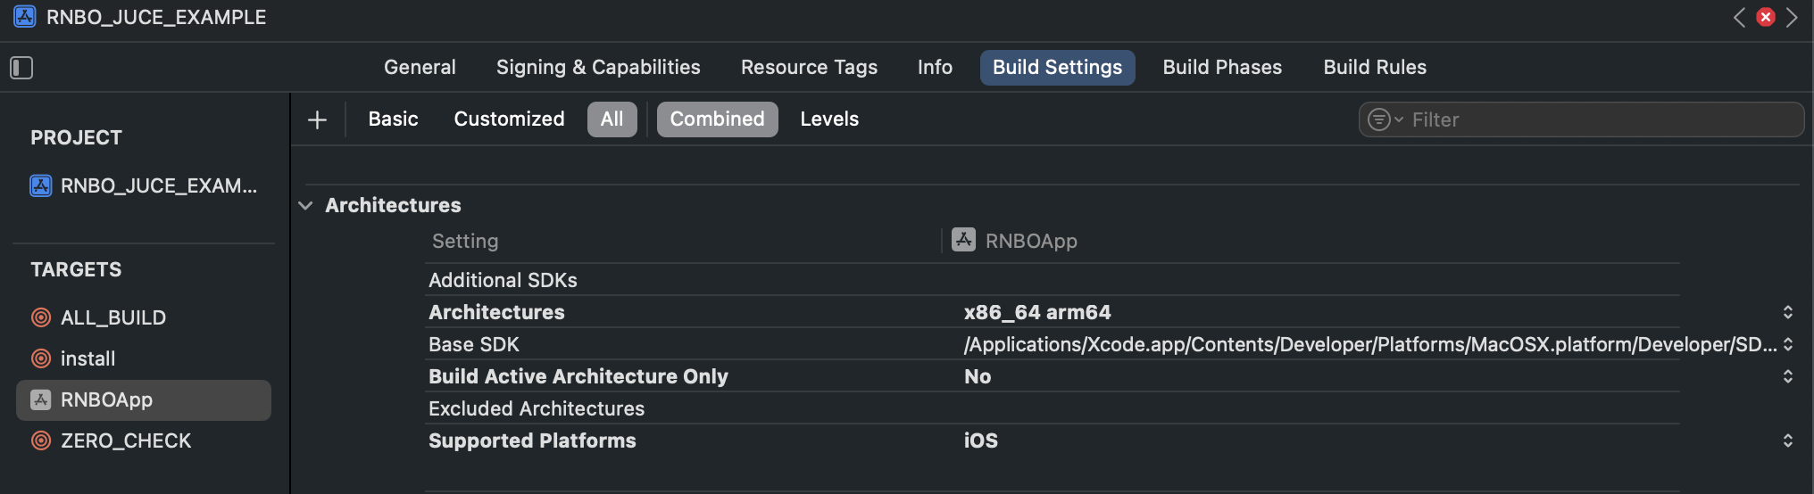Toggle the Combined view mode

(718, 119)
